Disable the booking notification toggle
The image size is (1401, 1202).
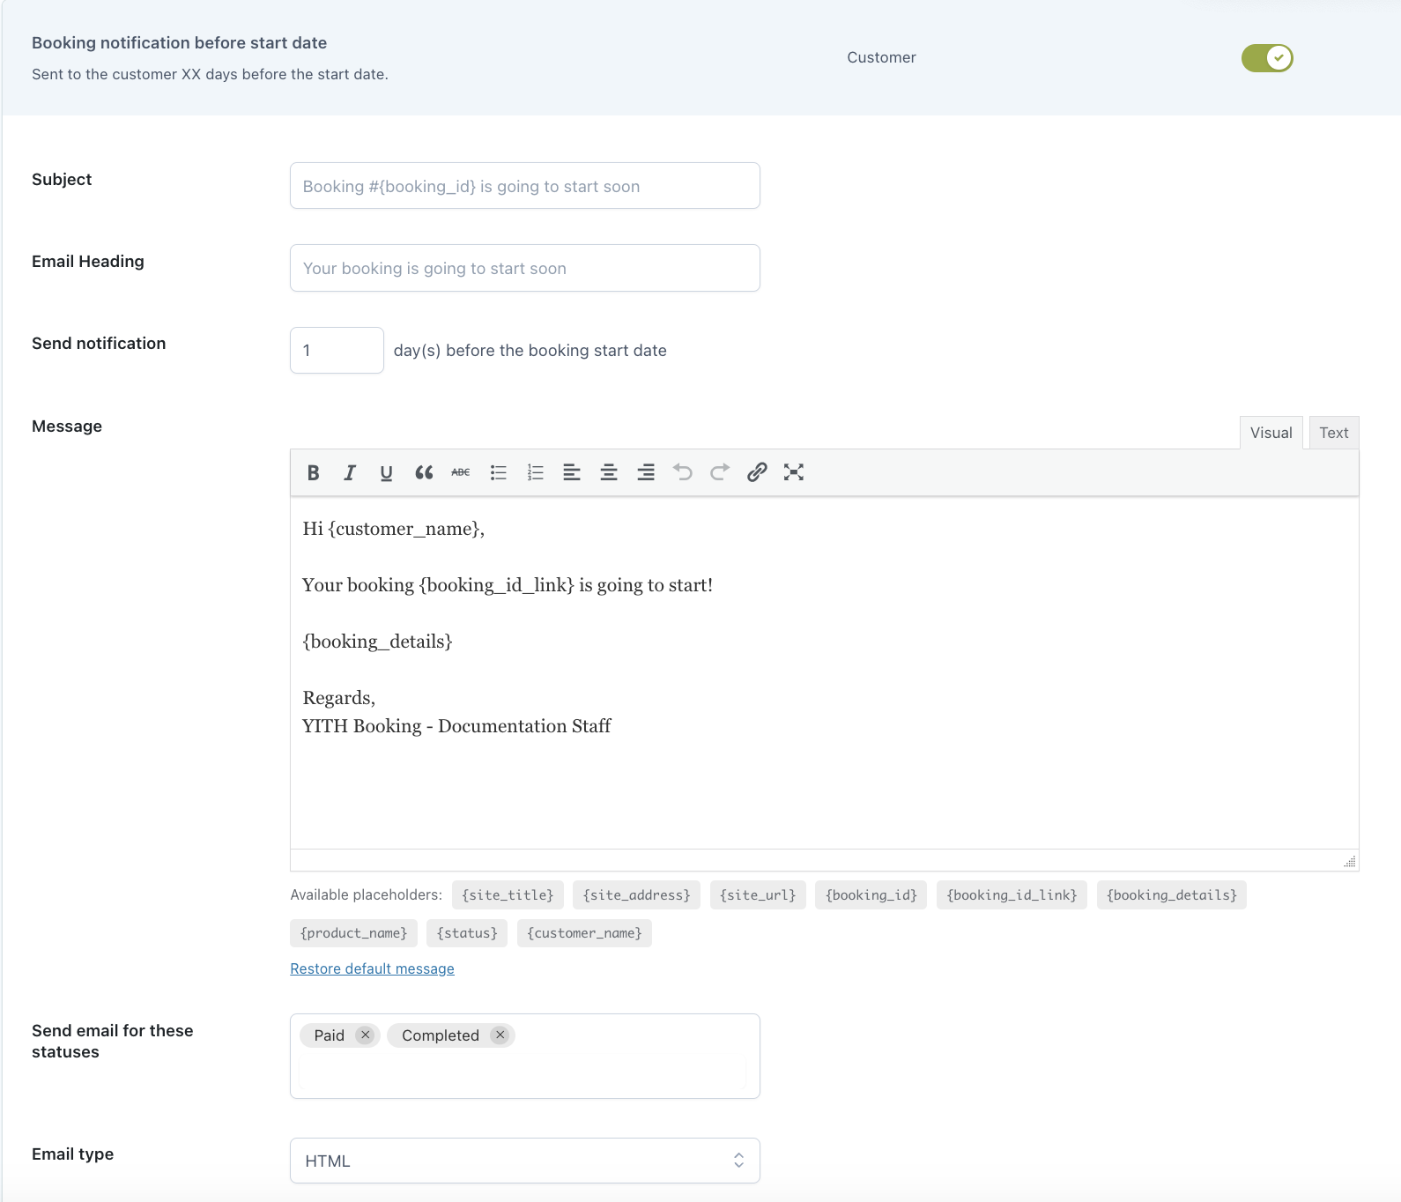[1266, 58]
